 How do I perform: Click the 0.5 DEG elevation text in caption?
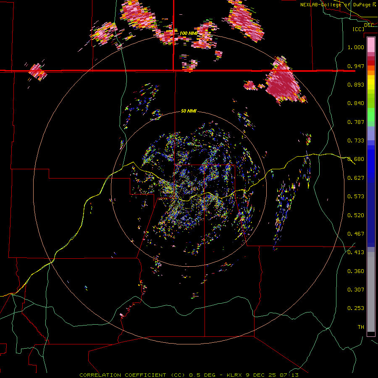204,375
